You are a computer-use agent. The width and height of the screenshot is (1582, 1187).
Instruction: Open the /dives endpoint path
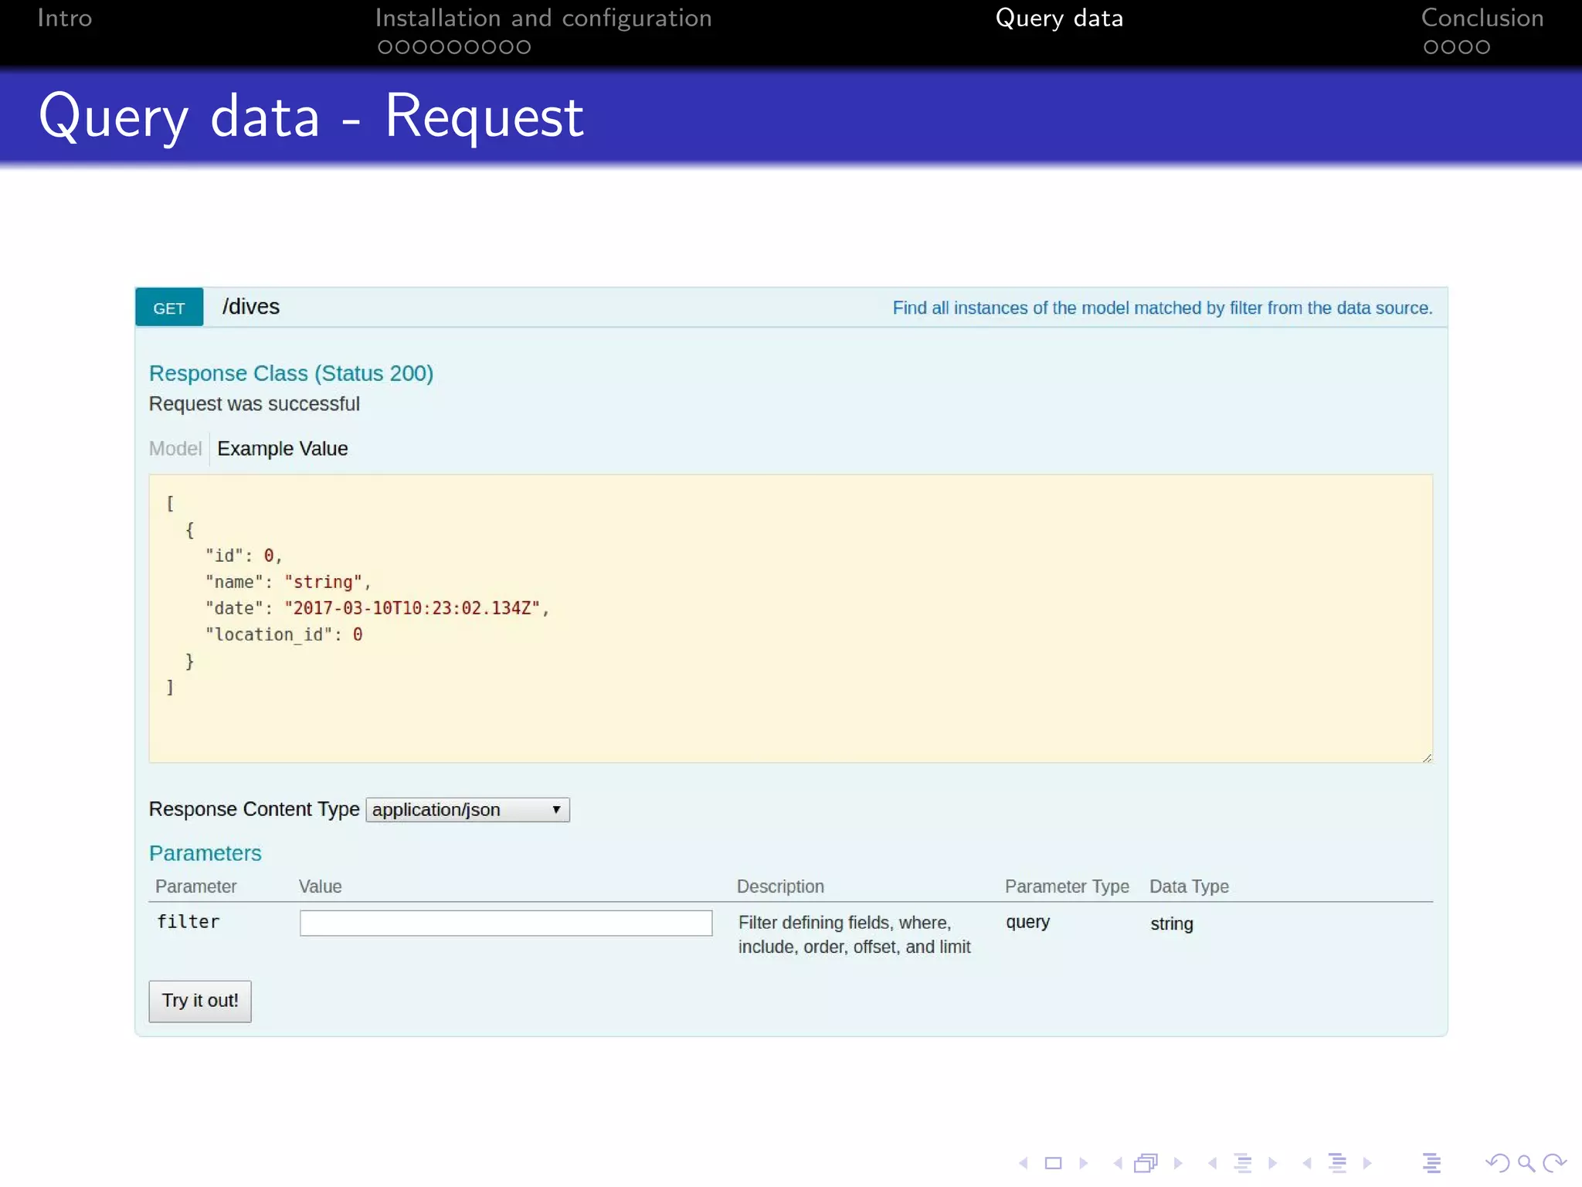point(251,307)
